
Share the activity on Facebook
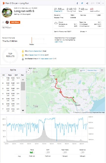tap(77, 3)
